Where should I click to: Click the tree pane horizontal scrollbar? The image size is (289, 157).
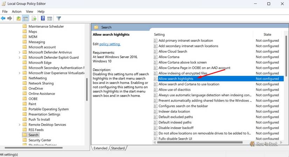[34, 148]
